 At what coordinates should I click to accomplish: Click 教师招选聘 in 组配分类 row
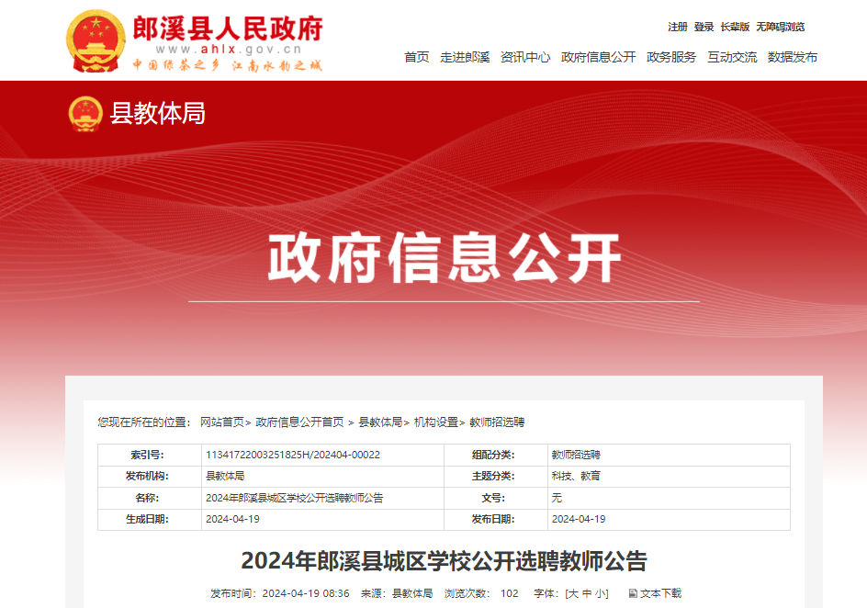pyautogui.click(x=576, y=455)
